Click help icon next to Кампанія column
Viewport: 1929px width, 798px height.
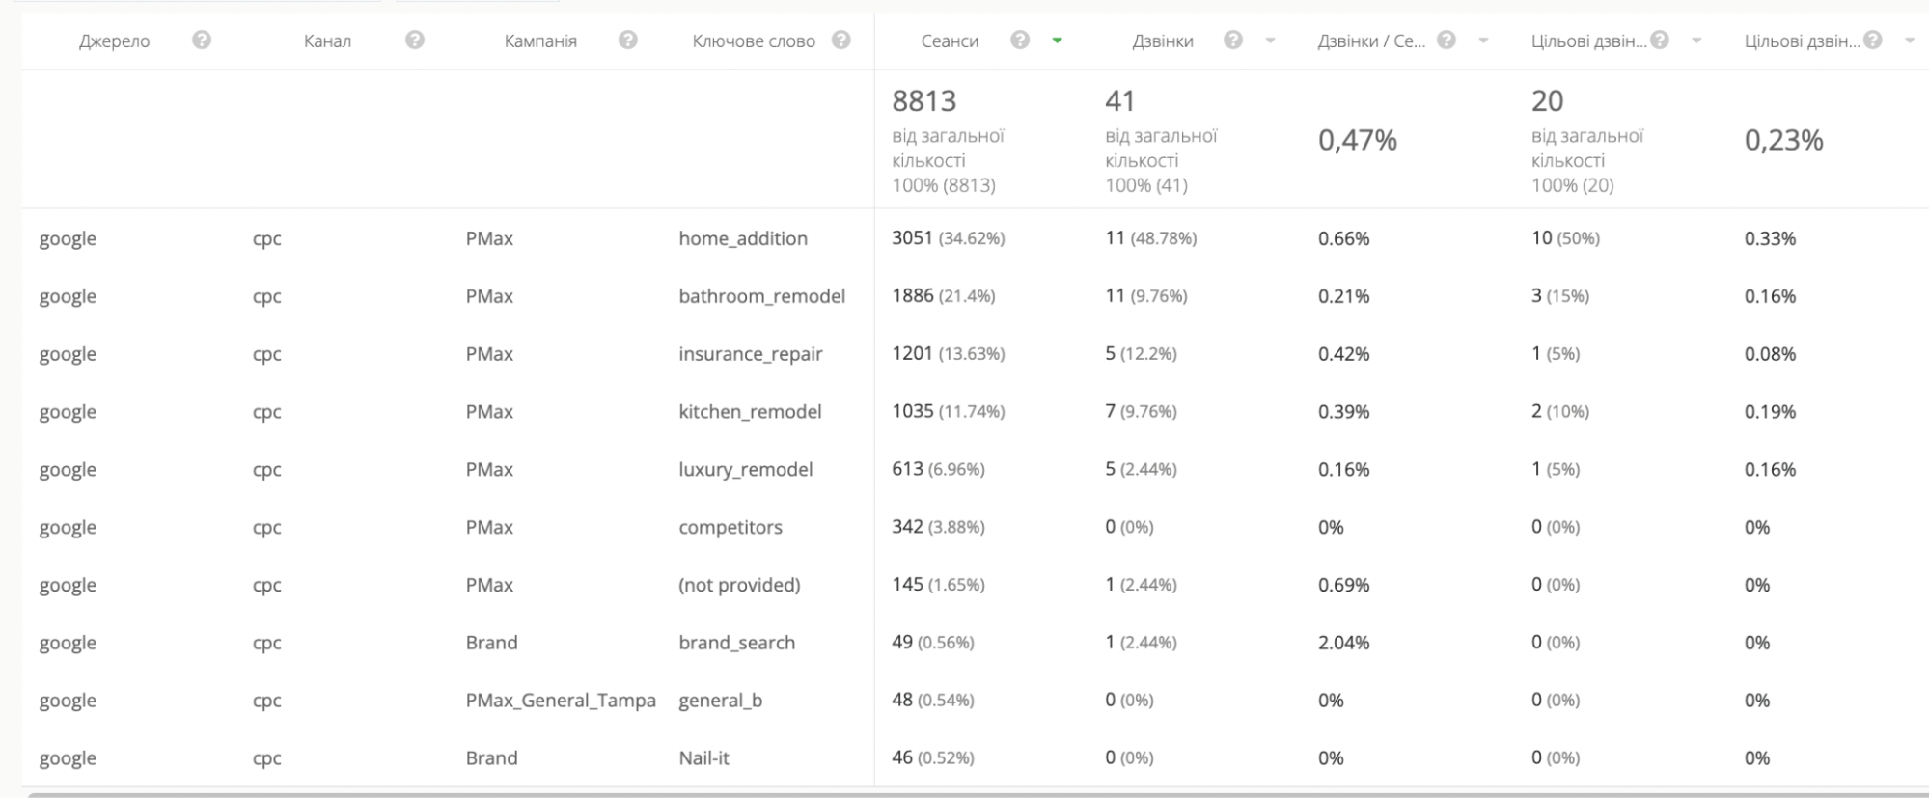coord(628,41)
